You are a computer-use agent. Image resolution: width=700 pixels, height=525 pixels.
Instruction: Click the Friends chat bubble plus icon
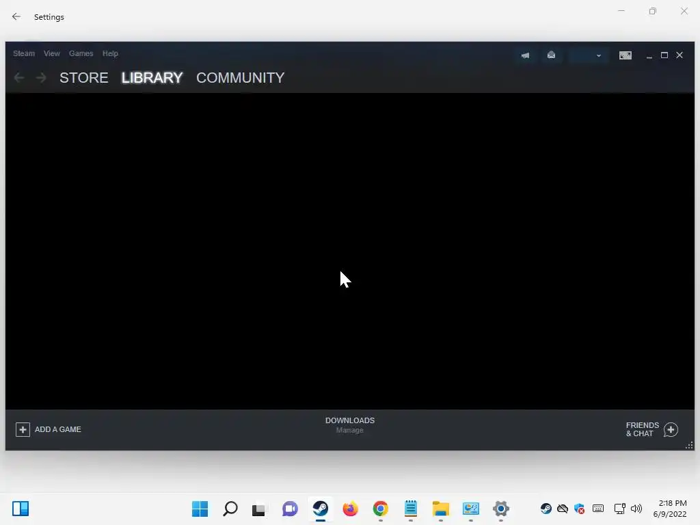(x=671, y=430)
